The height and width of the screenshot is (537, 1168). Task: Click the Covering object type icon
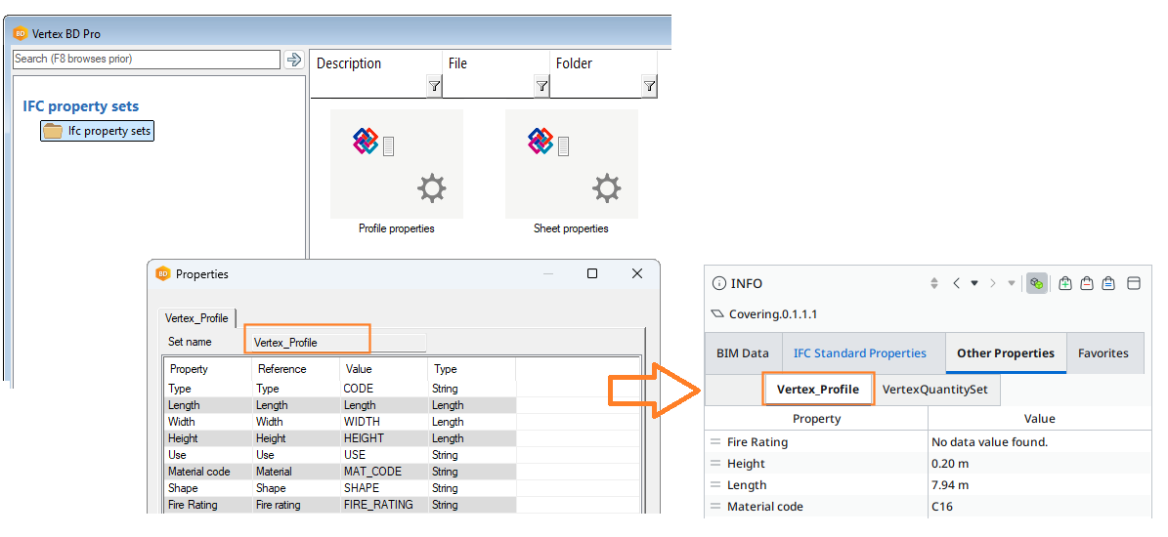click(717, 313)
